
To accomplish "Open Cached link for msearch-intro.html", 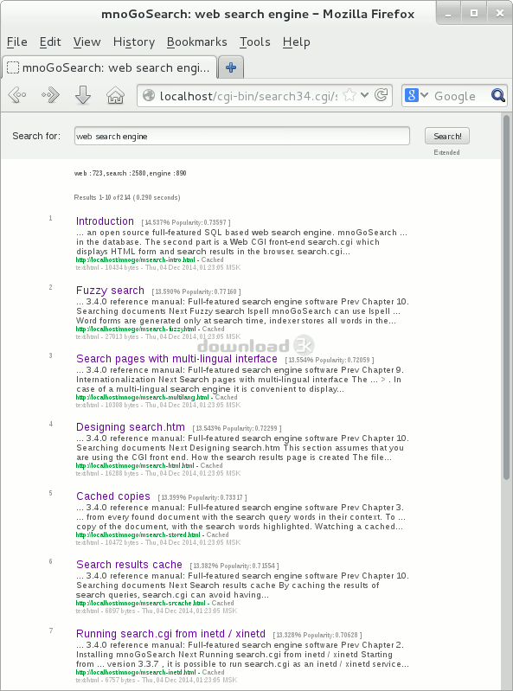I will (213, 259).
